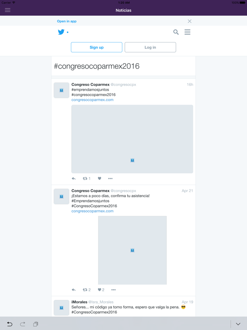Open Congreso Coparmex name in Apr 21 tweet
Image resolution: width=247 pixels, height=330 pixels.
90,191
